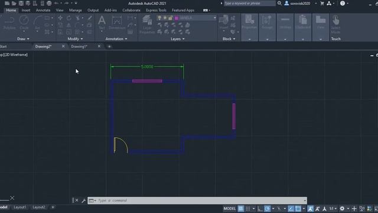The height and width of the screenshot is (213, 378).
Task: Expand the Draw panel
Action: (x=23, y=38)
